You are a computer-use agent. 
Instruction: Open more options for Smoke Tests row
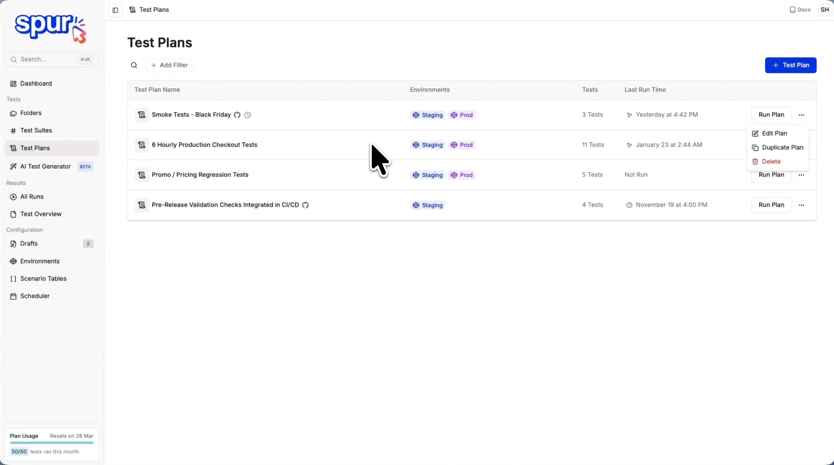801,115
